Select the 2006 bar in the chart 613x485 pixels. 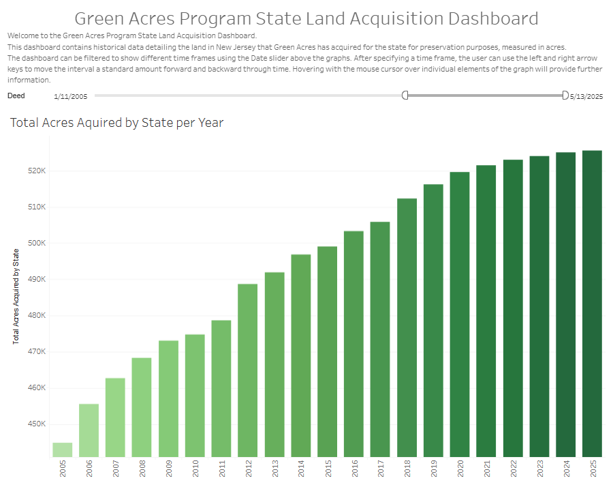(89, 430)
